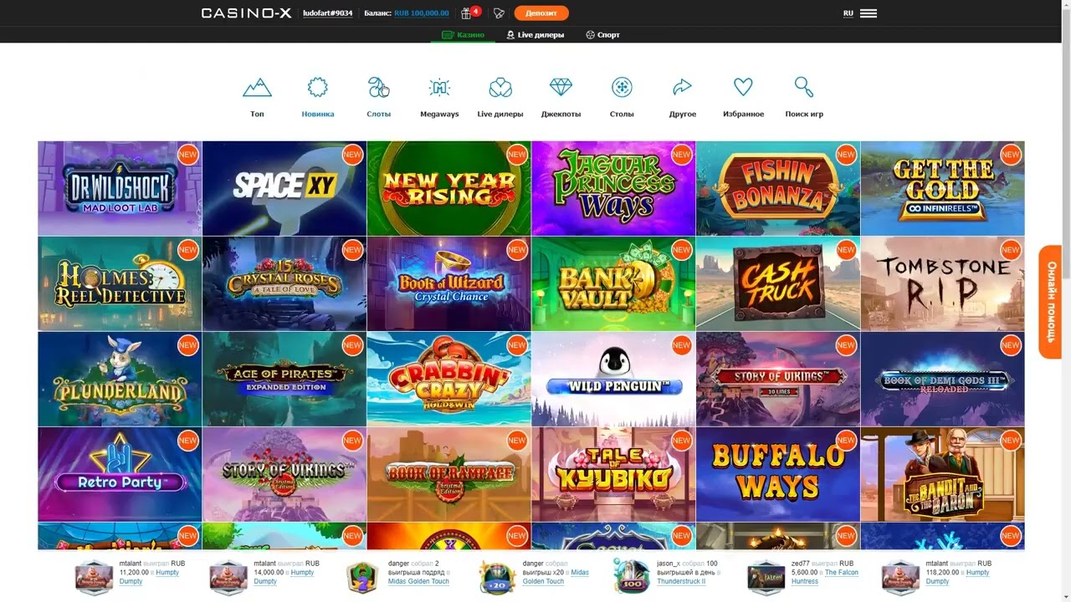
Task: Open the Buffalo Ways game tile
Action: click(x=777, y=474)
